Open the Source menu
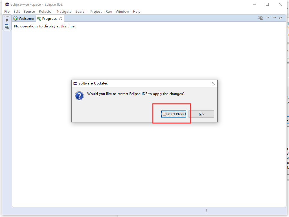This screenshot has width=289, height=217. point(29,11)
